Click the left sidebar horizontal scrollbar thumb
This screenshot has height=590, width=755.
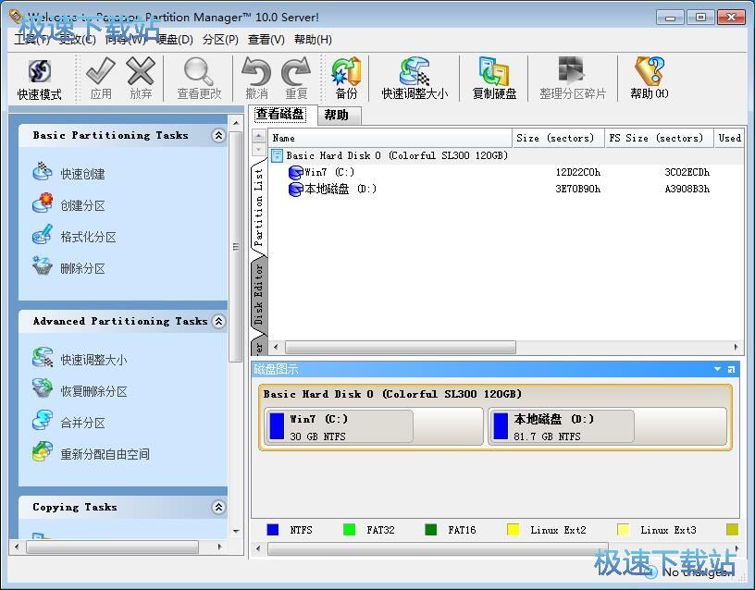112,547
